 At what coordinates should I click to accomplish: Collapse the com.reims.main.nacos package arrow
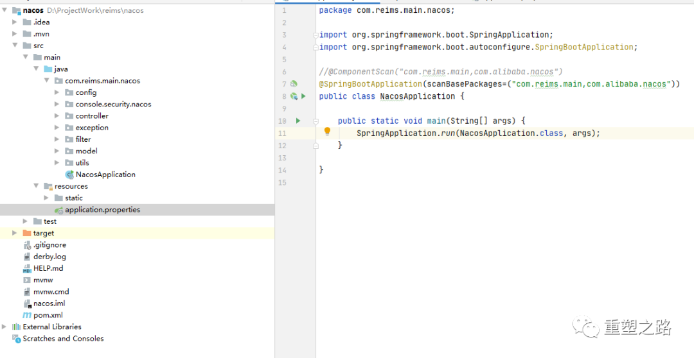point(46,81)
